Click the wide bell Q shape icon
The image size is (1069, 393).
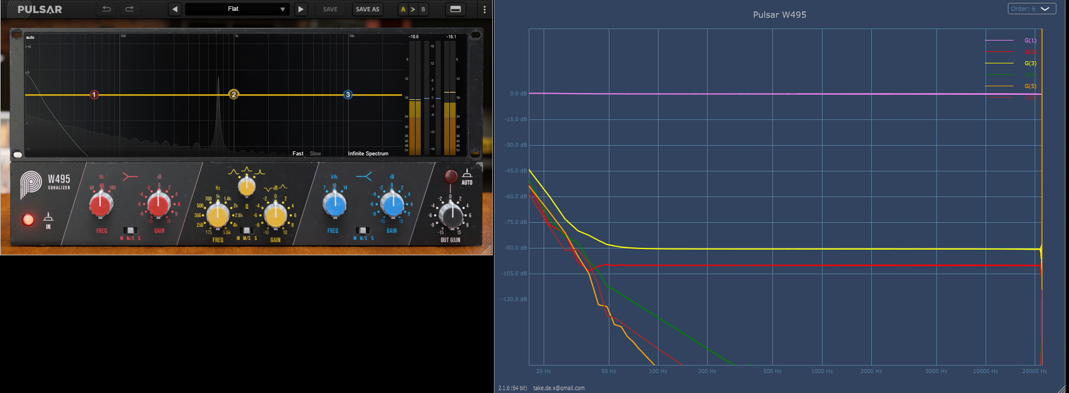pyautogui.click(x=233, y=171)
